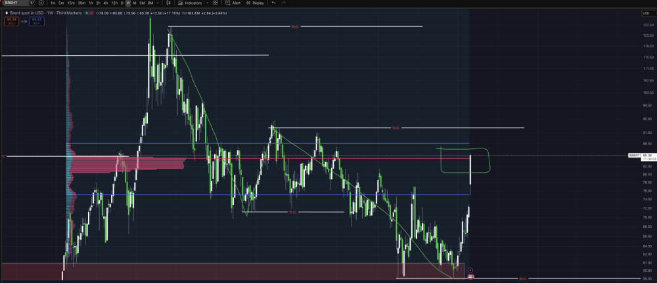Switch to the 6M timeframe

tap(150, 3)
